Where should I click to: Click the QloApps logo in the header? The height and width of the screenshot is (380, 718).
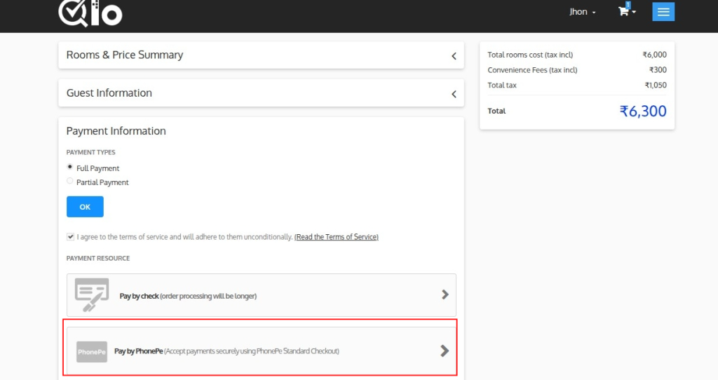(90, 13)
